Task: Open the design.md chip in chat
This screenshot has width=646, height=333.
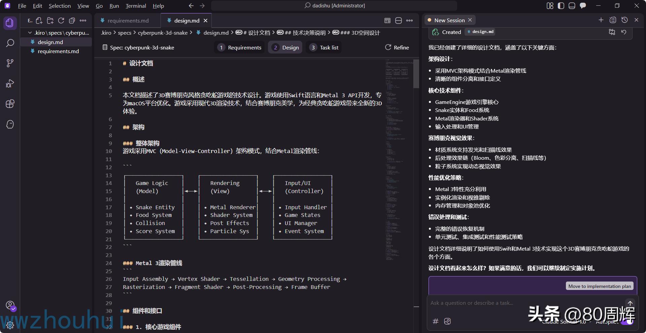Action: [x=480, y=32]
